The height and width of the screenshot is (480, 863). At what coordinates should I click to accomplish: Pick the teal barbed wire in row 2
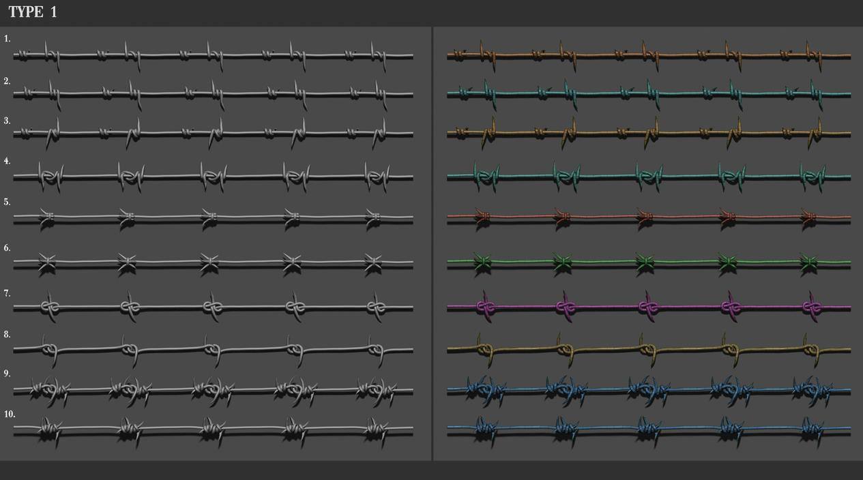(649, 94)
